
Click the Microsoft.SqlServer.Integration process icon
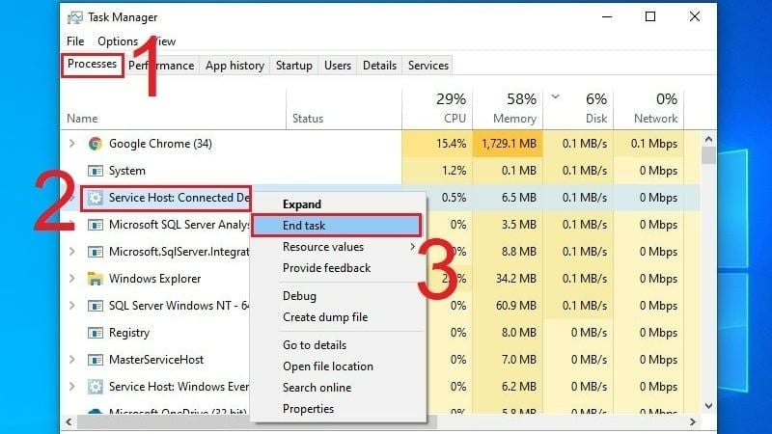click(95, 252)
